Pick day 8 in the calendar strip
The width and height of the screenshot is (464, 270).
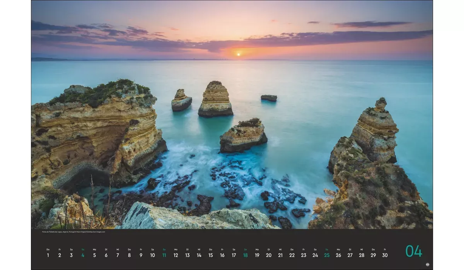(x=129, y=255)
